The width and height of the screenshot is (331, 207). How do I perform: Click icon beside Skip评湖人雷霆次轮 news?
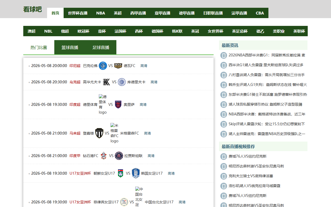click(224, 124)
